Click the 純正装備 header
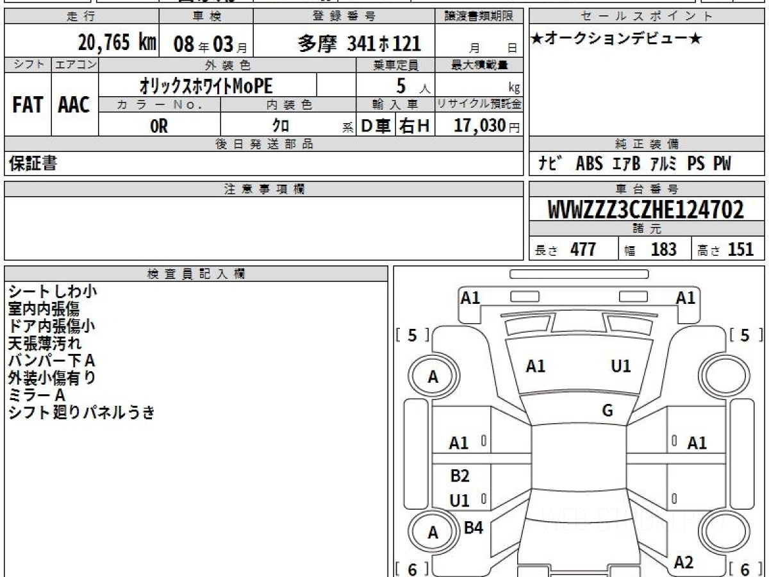Image resolution: width=769 pixels, height=577 pixels. (647, 144)
